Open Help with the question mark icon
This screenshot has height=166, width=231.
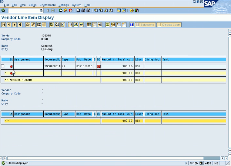132,10
